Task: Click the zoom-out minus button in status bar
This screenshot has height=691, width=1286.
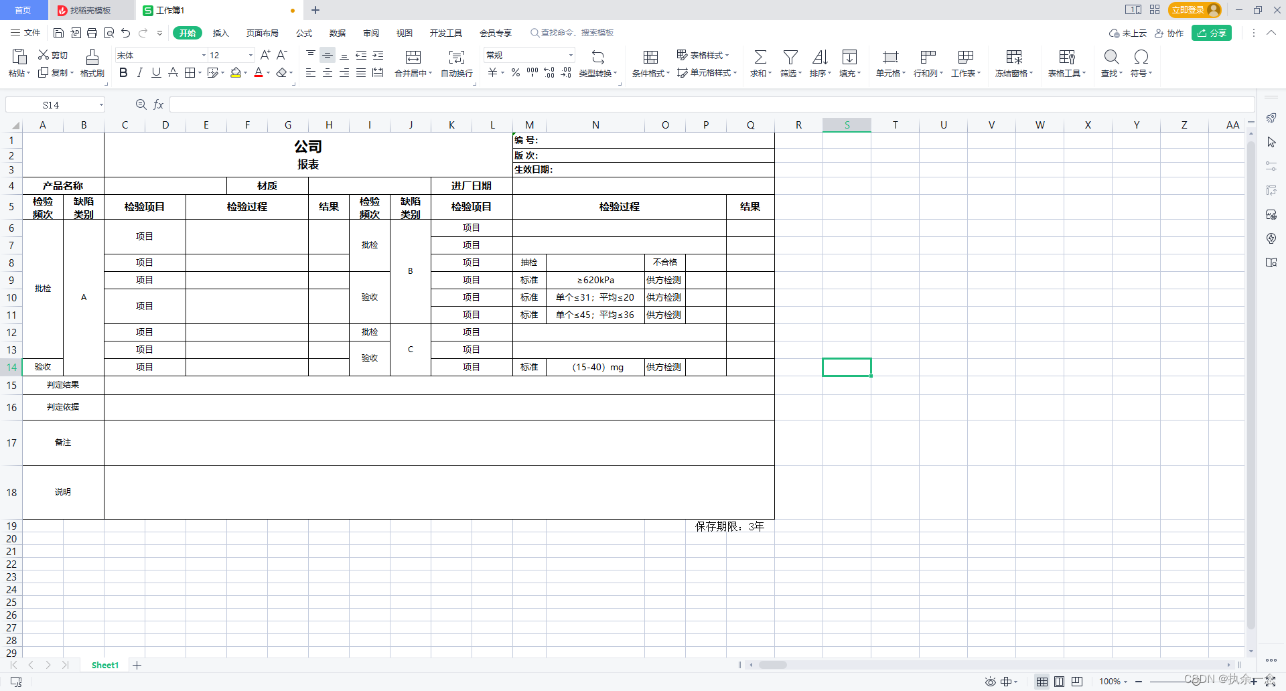Action: pos(1139,682)
